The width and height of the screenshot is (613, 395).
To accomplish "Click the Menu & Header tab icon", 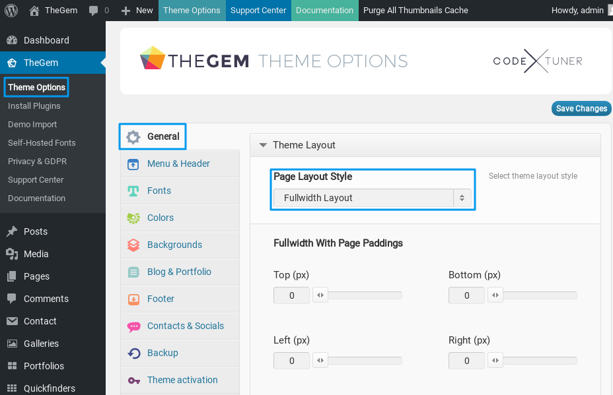I will 133,164.
